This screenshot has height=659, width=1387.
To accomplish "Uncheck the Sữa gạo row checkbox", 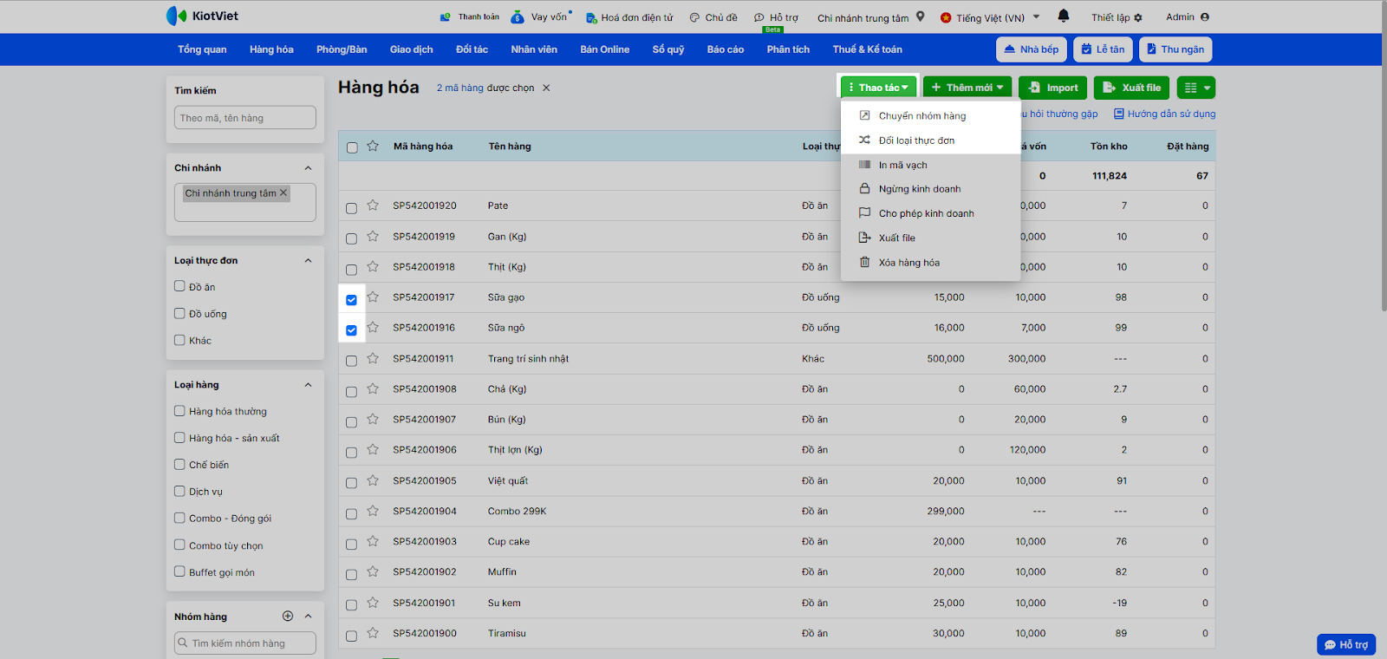I will (x=351, y=300).
